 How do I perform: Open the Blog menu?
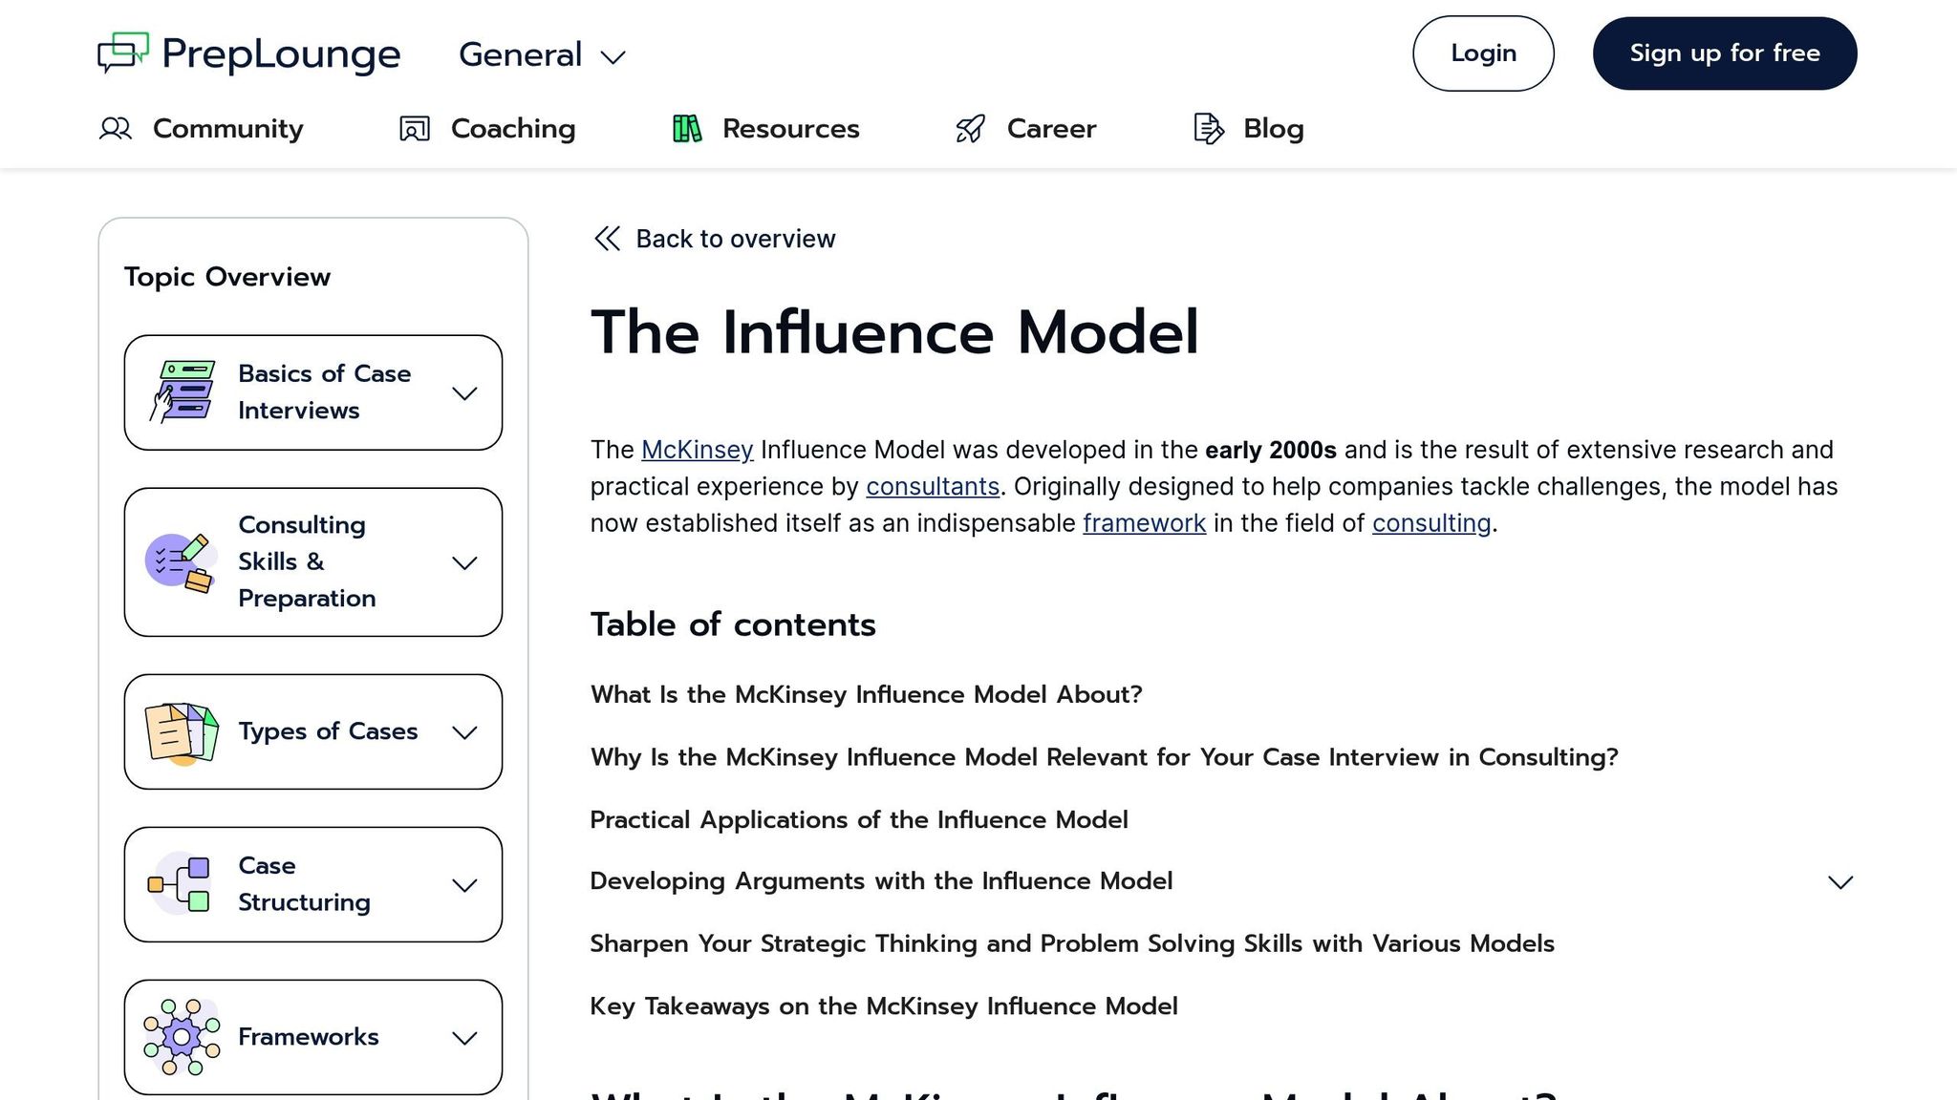click(1249, 129)
